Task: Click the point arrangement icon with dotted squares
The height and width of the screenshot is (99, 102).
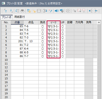Action: (x=45, y=11)
